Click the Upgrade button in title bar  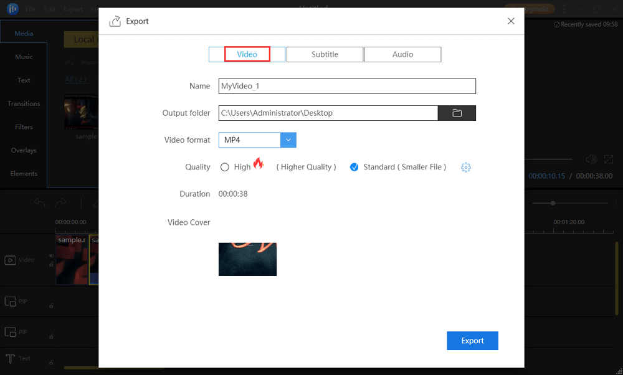click(530, 9)
